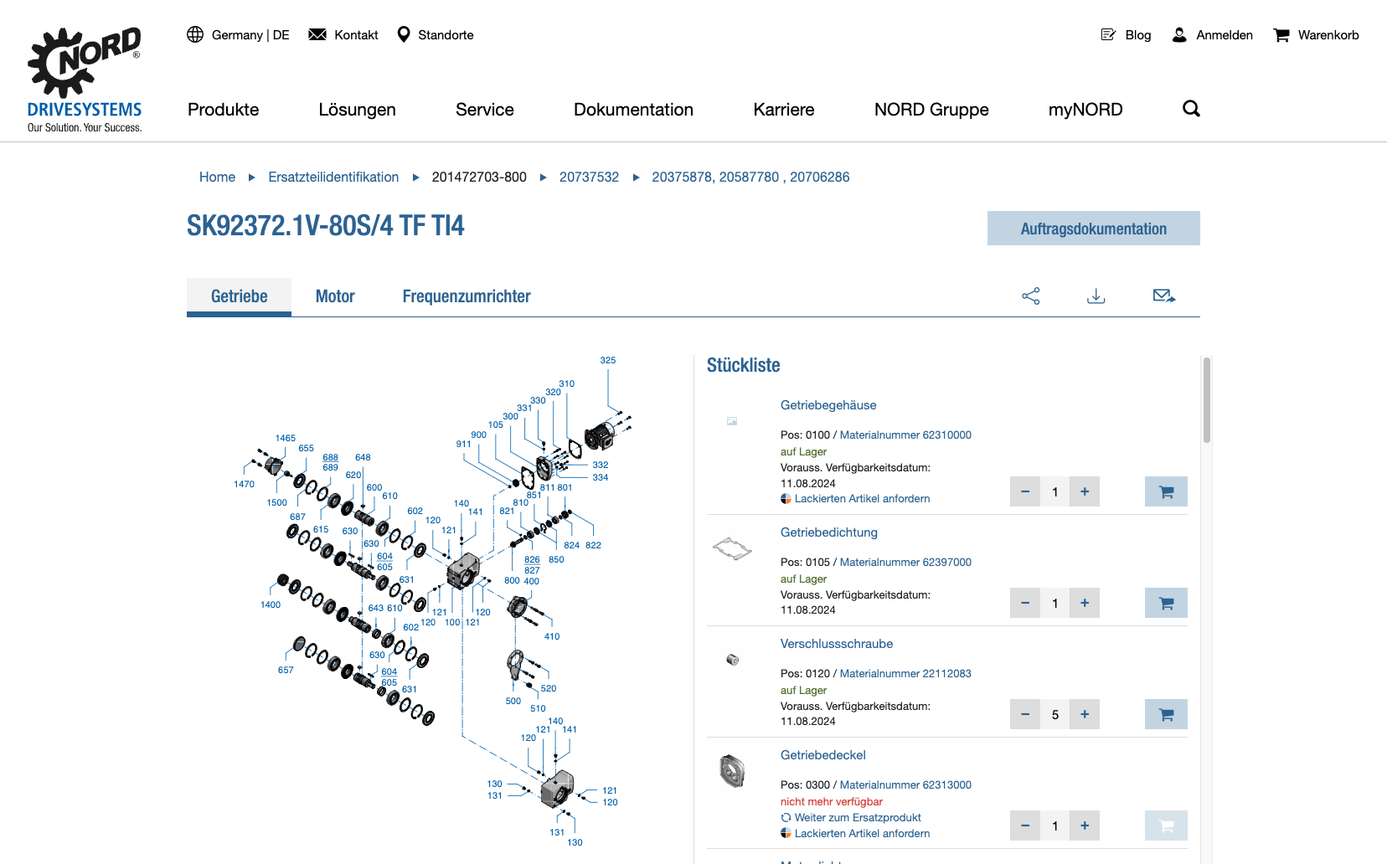Open the Getriebegehäuse part link
Viewport: 1387px width, 864px height.
click(828, 405)
